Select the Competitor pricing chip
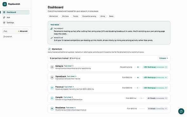This screenshot has height=117, width=187. click(89, 16)
